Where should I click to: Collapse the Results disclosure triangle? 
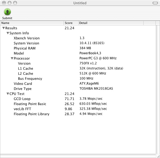coord(3,28)
